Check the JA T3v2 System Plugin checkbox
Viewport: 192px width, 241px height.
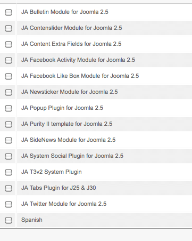[9, 172]
